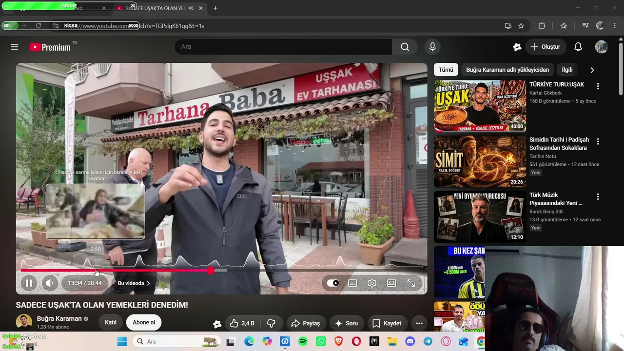Open the player settings gear
The image size is (624, 351).
pos(372,283)
